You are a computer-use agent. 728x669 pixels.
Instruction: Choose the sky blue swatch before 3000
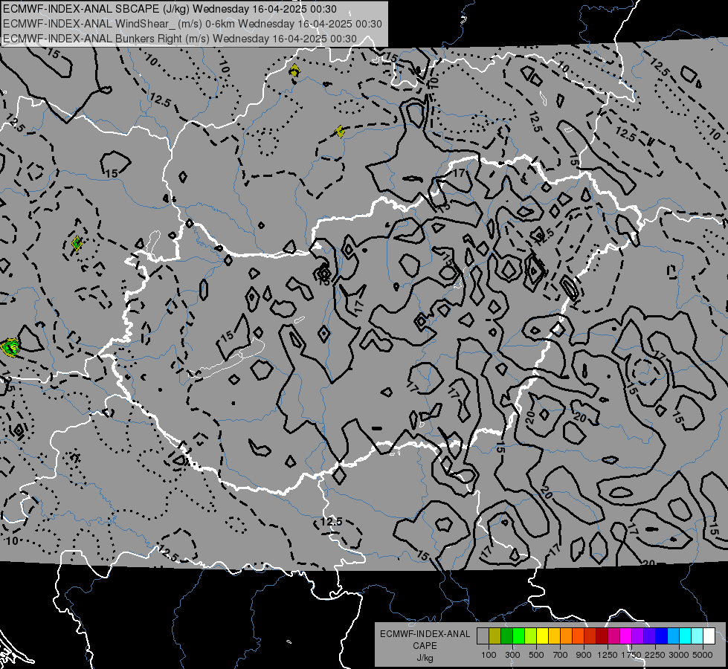[673, 636]
